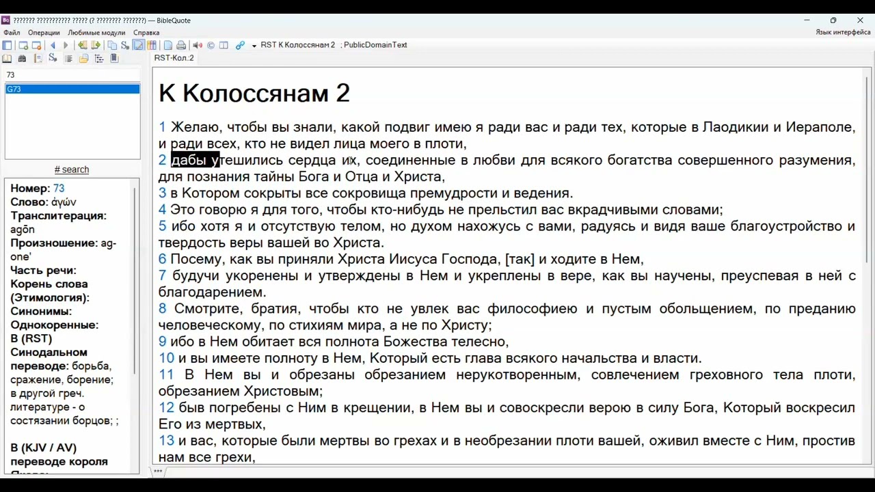The image size is (875, 492).
Task: Click verse number 1 link
Action: pos(162,127)
